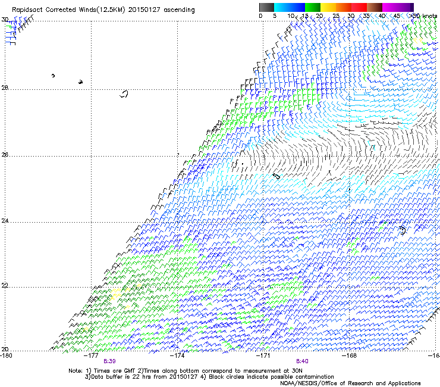The image size is (440, 387).
Task: Click the island outline near 24N east of -168
Action: click(403, 230)
